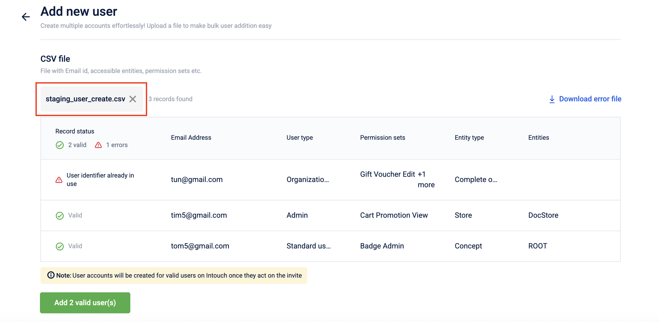This screenshot has width=659, height=322.
Task: Click the Permission sets column header
Action: point(382,138)
